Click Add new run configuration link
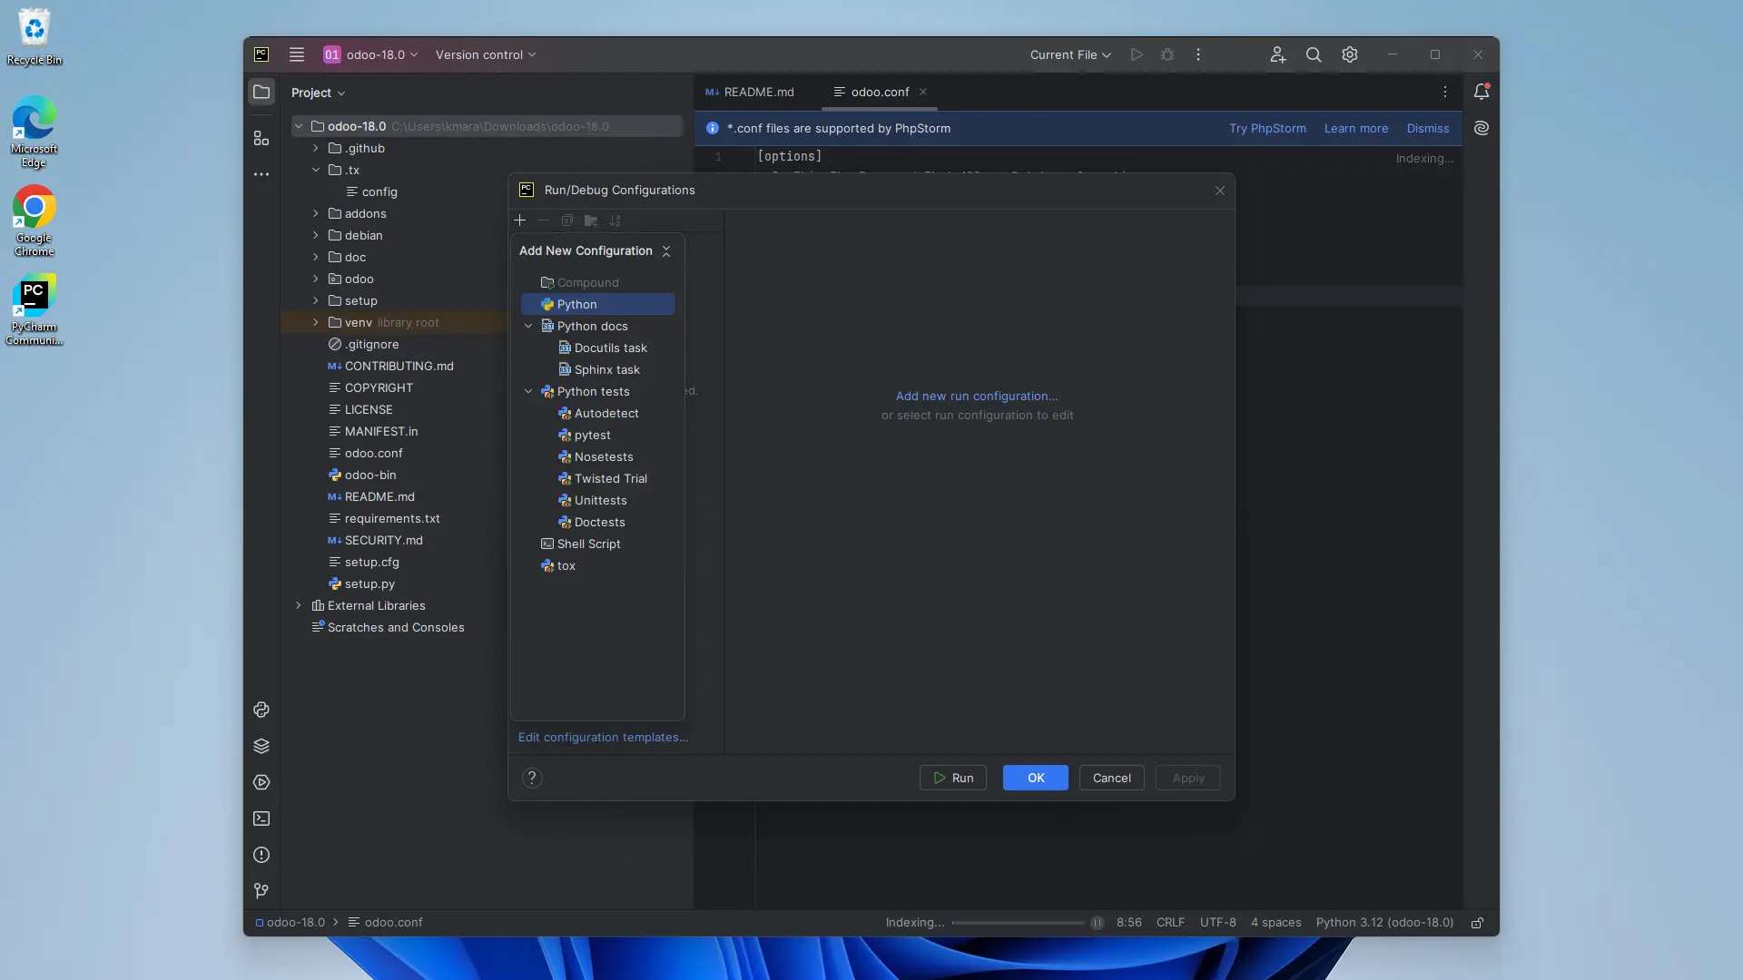The height and width of the screenshot is (980, 1743). (977, 396)
